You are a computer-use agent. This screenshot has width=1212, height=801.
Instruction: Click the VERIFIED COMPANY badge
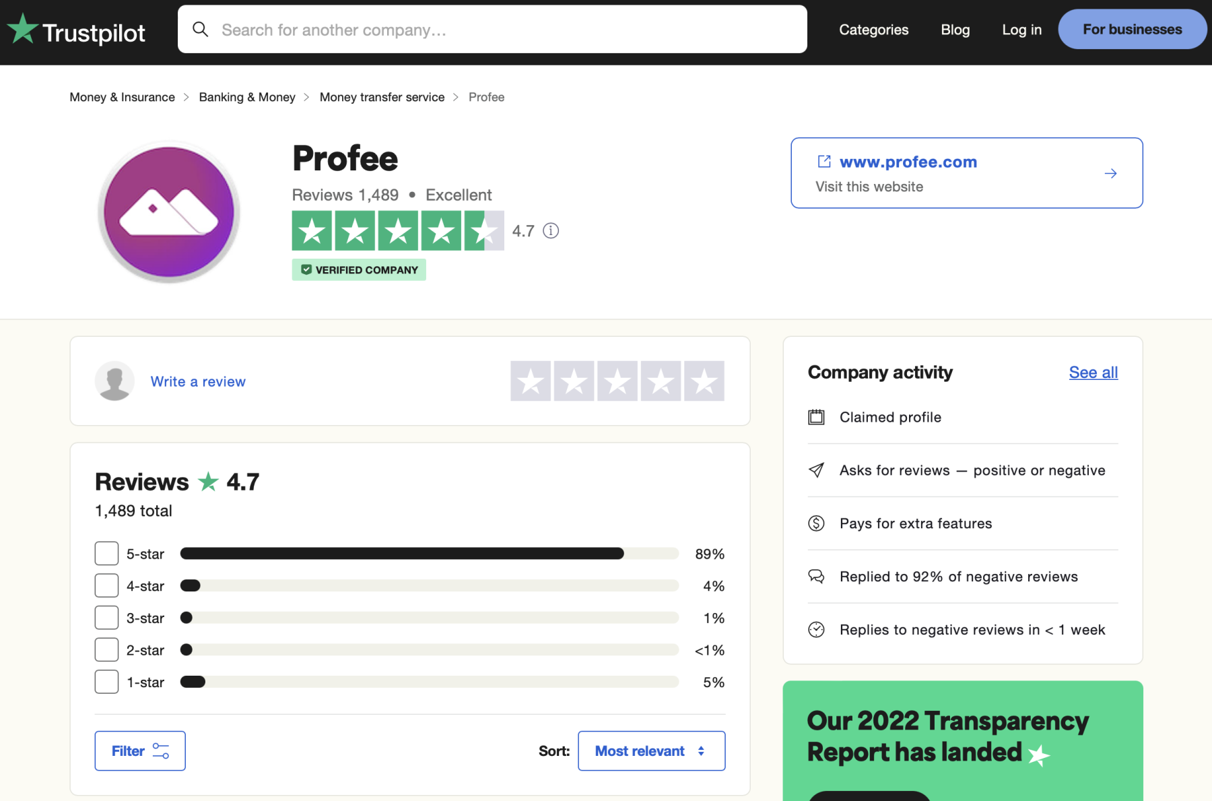point(359,269)
